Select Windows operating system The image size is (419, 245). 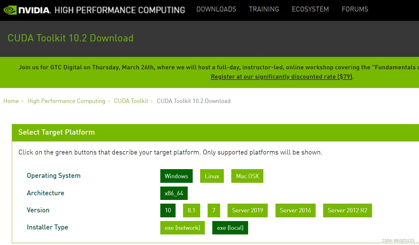[x=177, y=176]
